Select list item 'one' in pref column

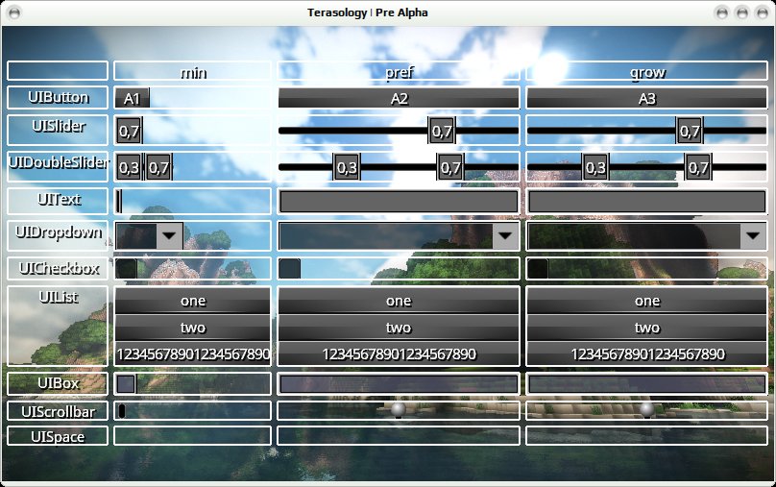[x=399, y=301]
